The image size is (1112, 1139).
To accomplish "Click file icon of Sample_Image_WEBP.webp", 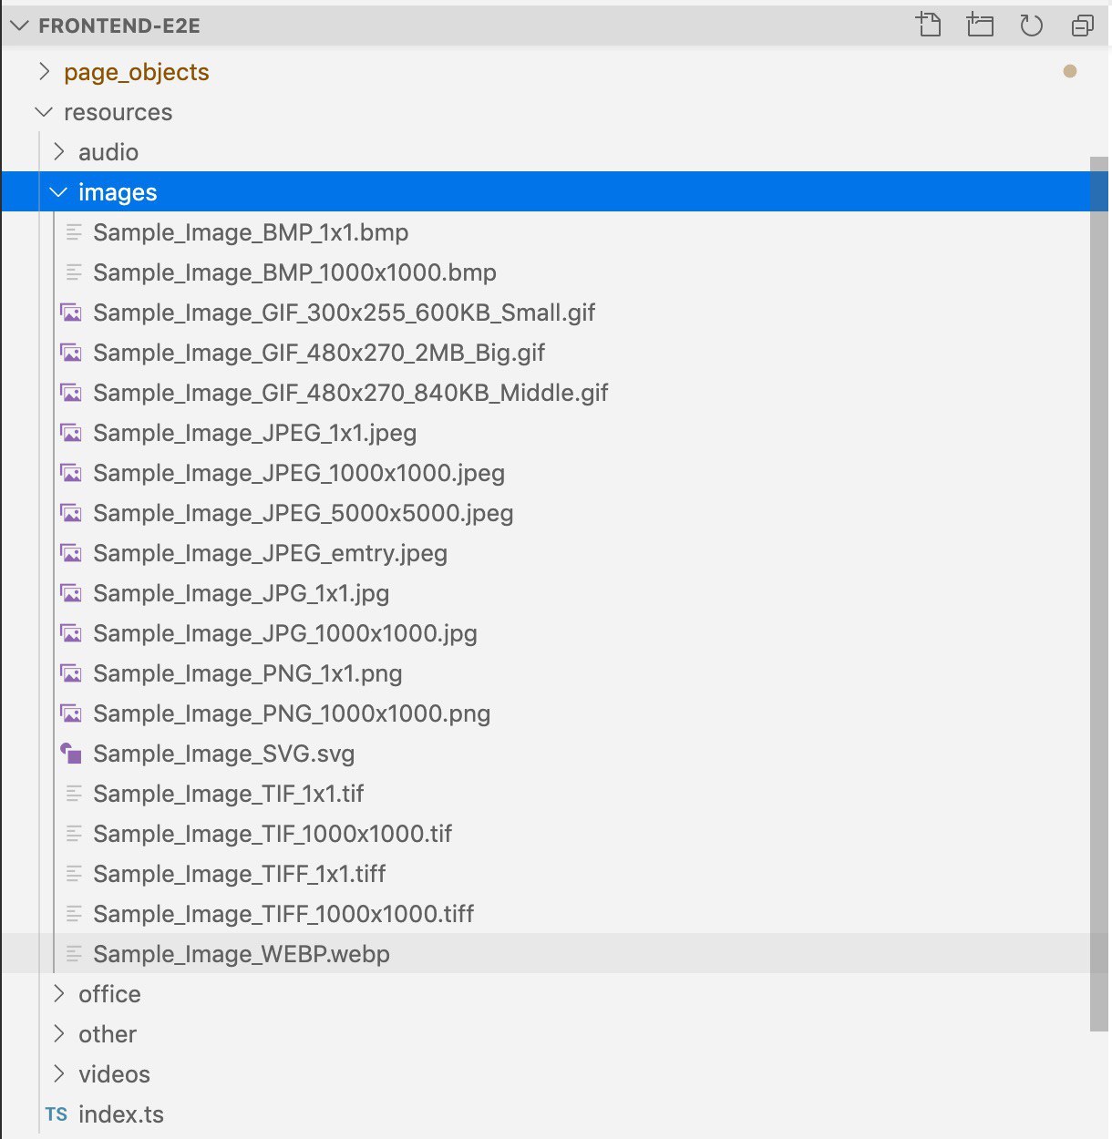I will click(x=74, y=954).
